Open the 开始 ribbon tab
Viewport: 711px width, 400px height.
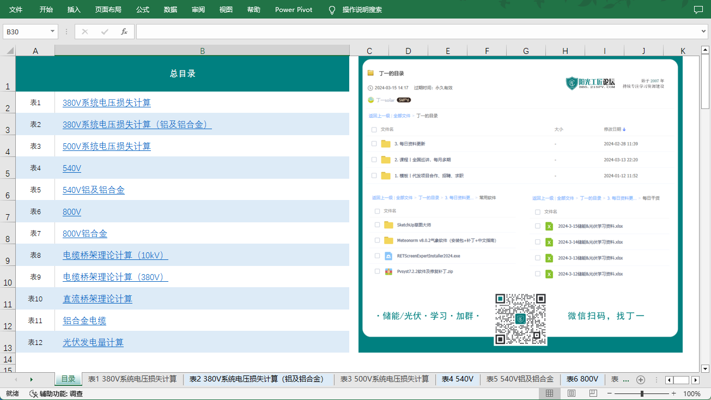coord(46,10)
